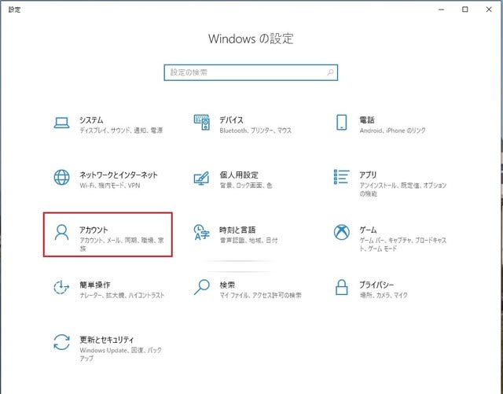Click the text "場所、カメラ、マイク"

[384, 296]
